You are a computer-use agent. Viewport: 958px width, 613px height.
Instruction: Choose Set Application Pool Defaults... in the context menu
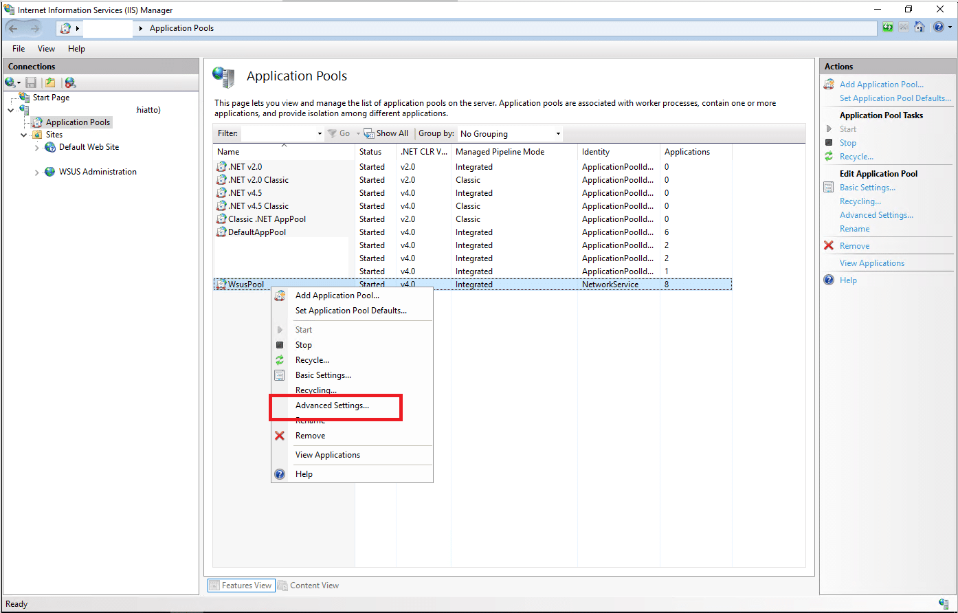pyautogui.click(x=351, y=311)
